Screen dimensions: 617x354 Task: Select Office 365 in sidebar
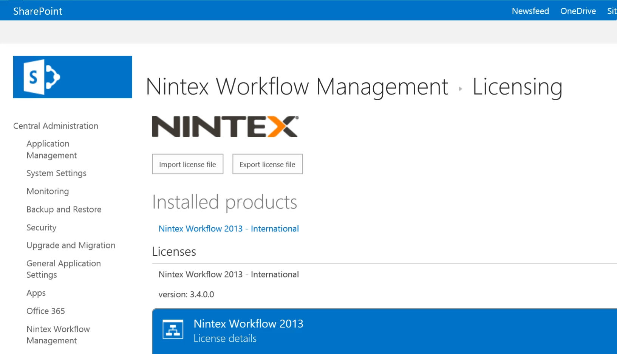pos(46,311)
